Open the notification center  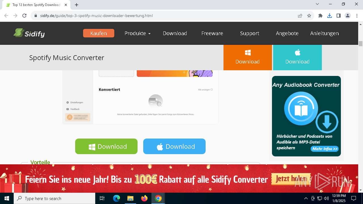point(354,198)
